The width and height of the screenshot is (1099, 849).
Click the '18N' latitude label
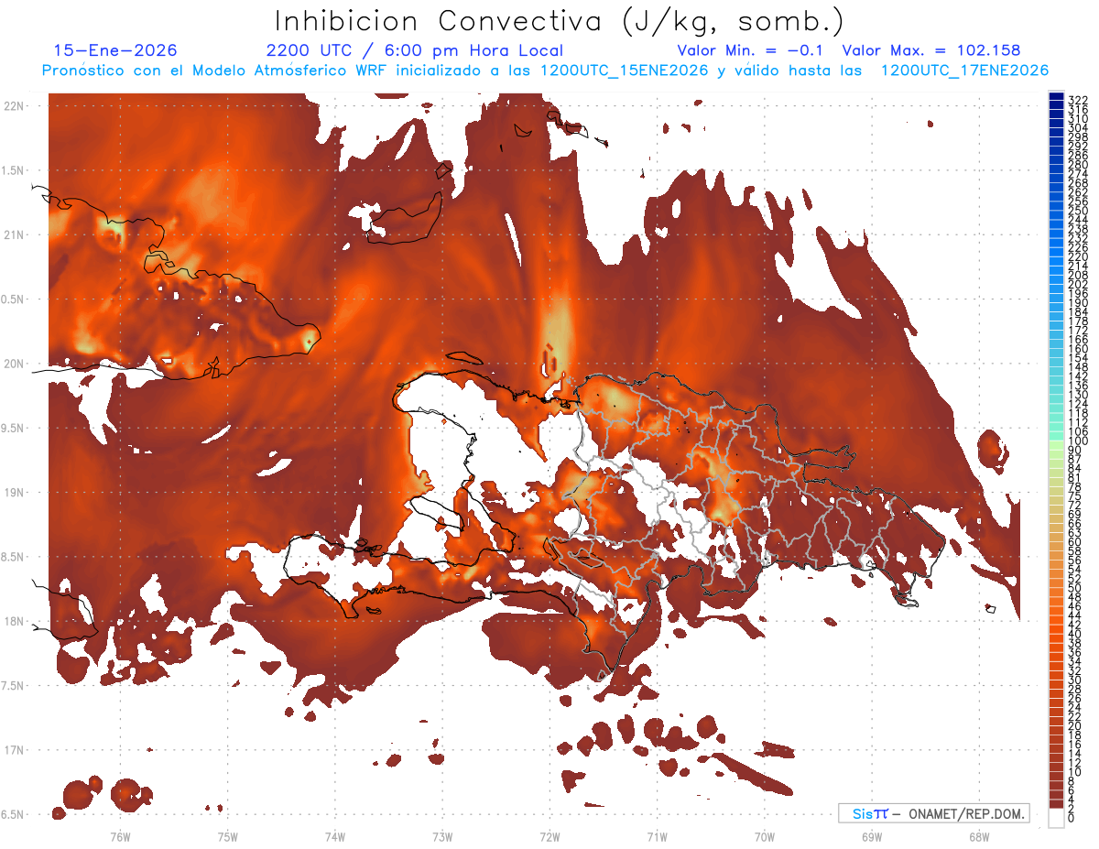[15, 622]
